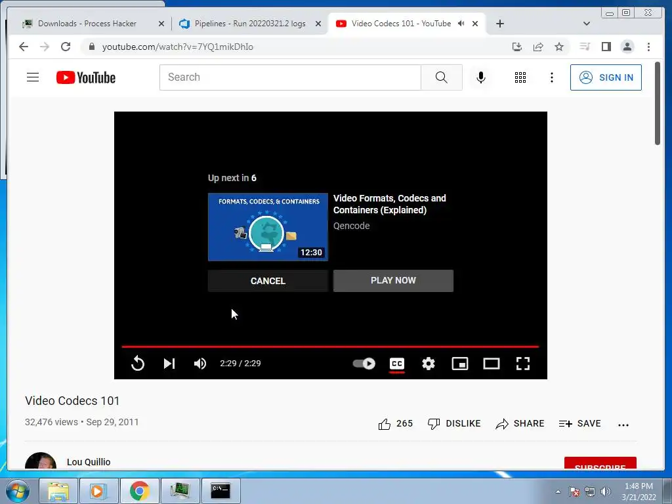This screenshot has width=672, height=504.
Task: Open player settings gear
Action: pyautogui.click(x=428, y=364)
